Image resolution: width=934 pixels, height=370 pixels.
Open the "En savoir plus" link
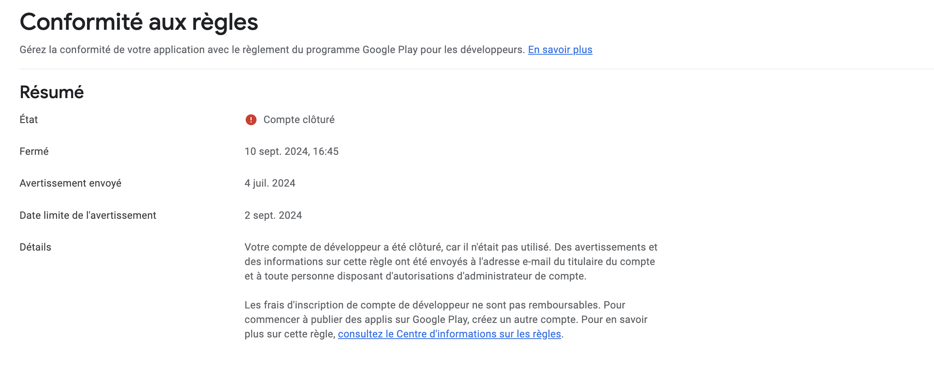tap(560, 50)
